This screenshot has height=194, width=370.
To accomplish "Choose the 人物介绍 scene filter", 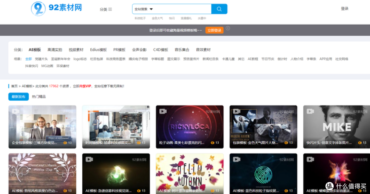I will (297, 59).
